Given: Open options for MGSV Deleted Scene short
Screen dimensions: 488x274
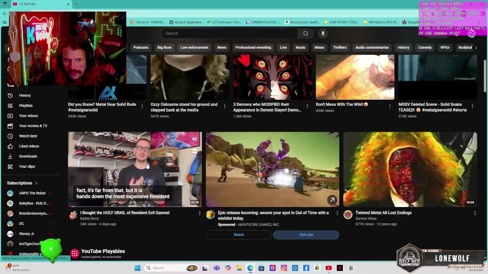Looking at the screenshot, I should (472, 107).
